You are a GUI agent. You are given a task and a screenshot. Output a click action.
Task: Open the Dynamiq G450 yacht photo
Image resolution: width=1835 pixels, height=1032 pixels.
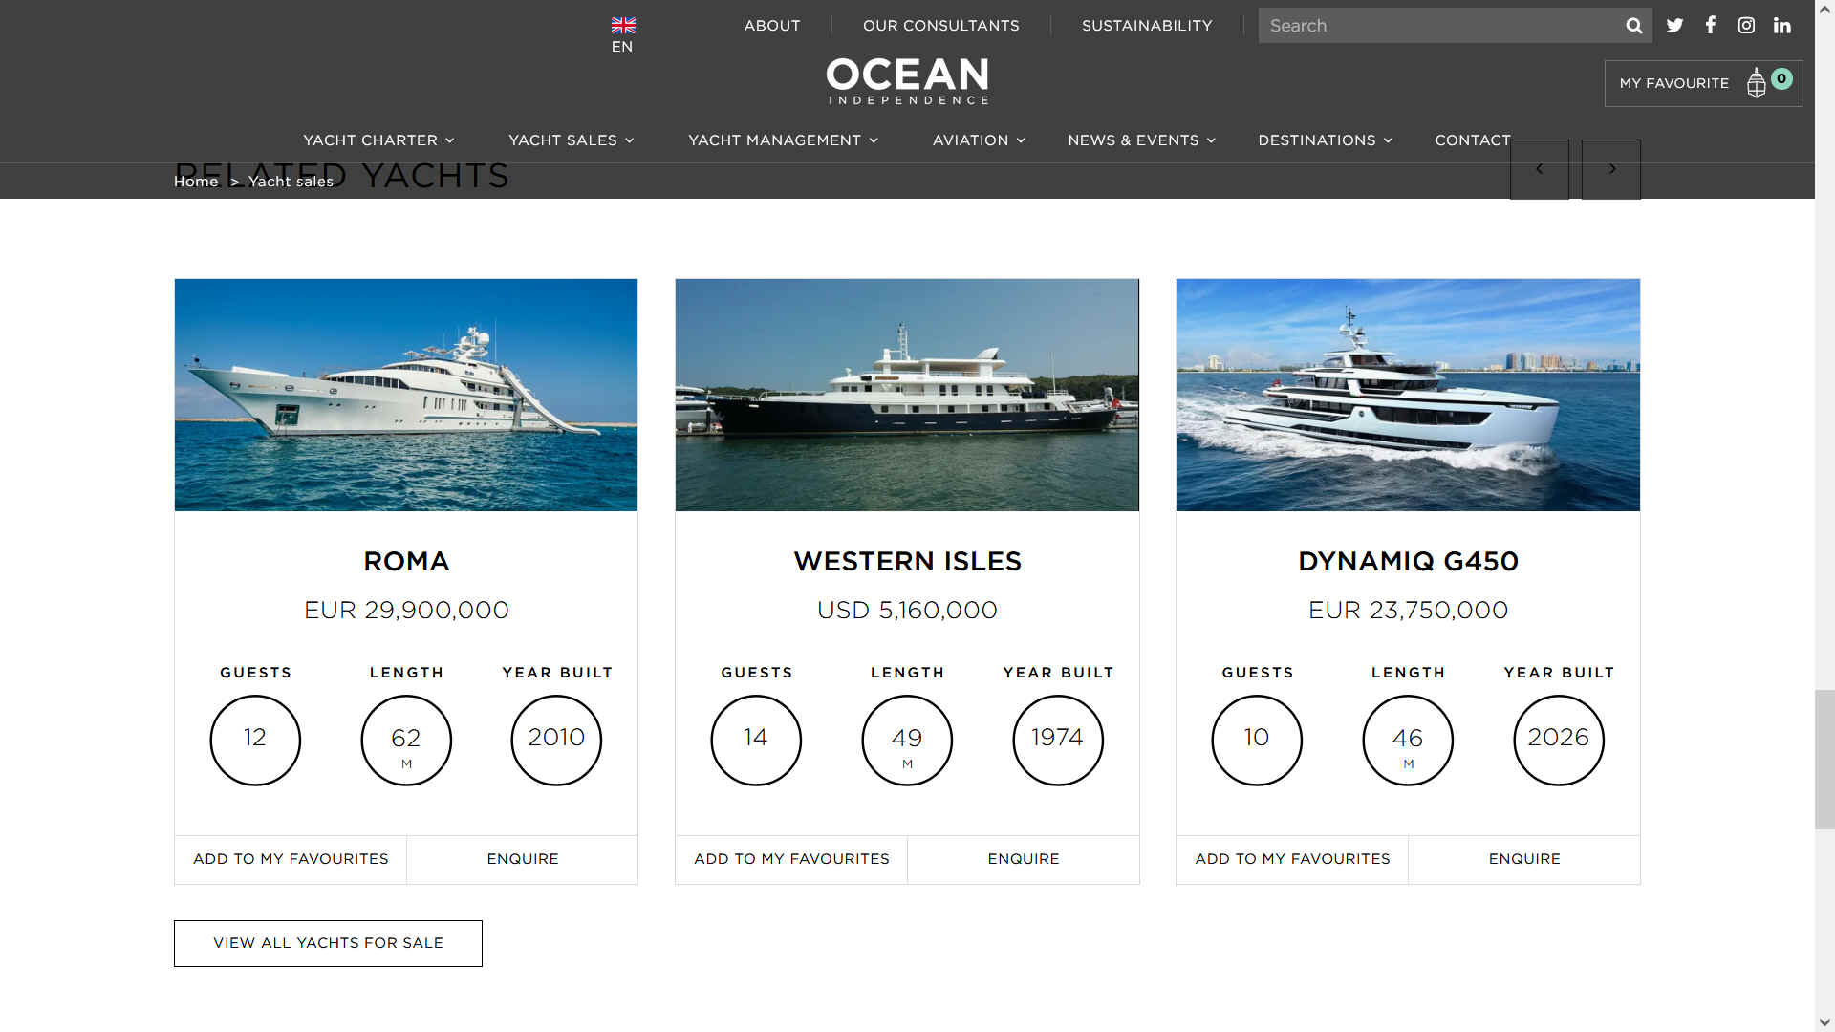1408,395
